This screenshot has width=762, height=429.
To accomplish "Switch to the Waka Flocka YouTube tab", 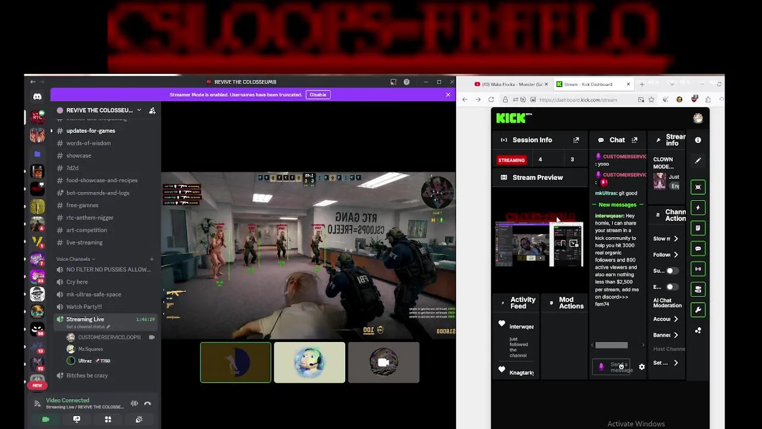I will (x=511, y=84).
